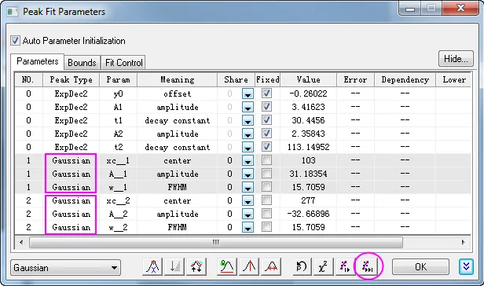The height and width of the screenshot is (286, 484).
Task: Select the xc__1 center value 103
Action: pos(308,160)
